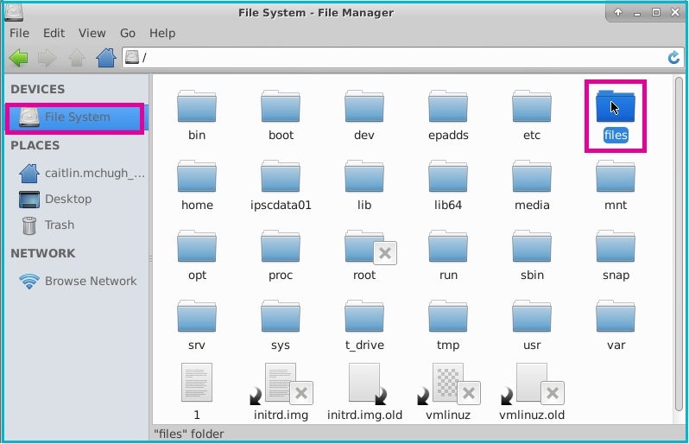Open the epadds folder

tap(448, 108)
